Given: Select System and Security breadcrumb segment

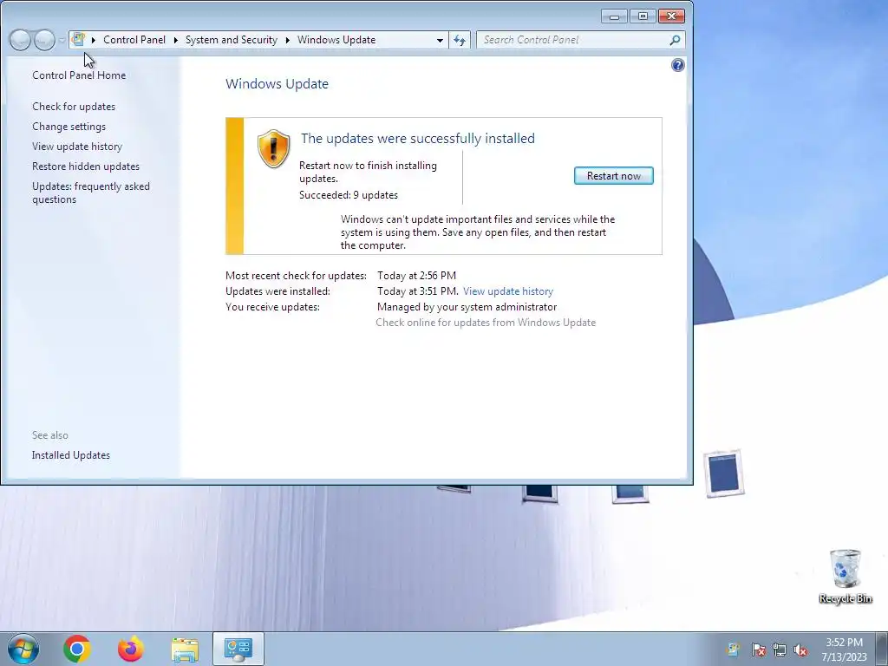Looking at the screenshot, I should (231, 40).
